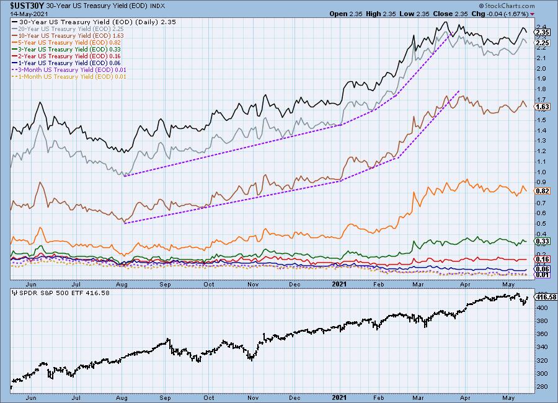Click the orange dotted marker of 1-Month legend
Screen dimensions: 558x403
(15, 76)
